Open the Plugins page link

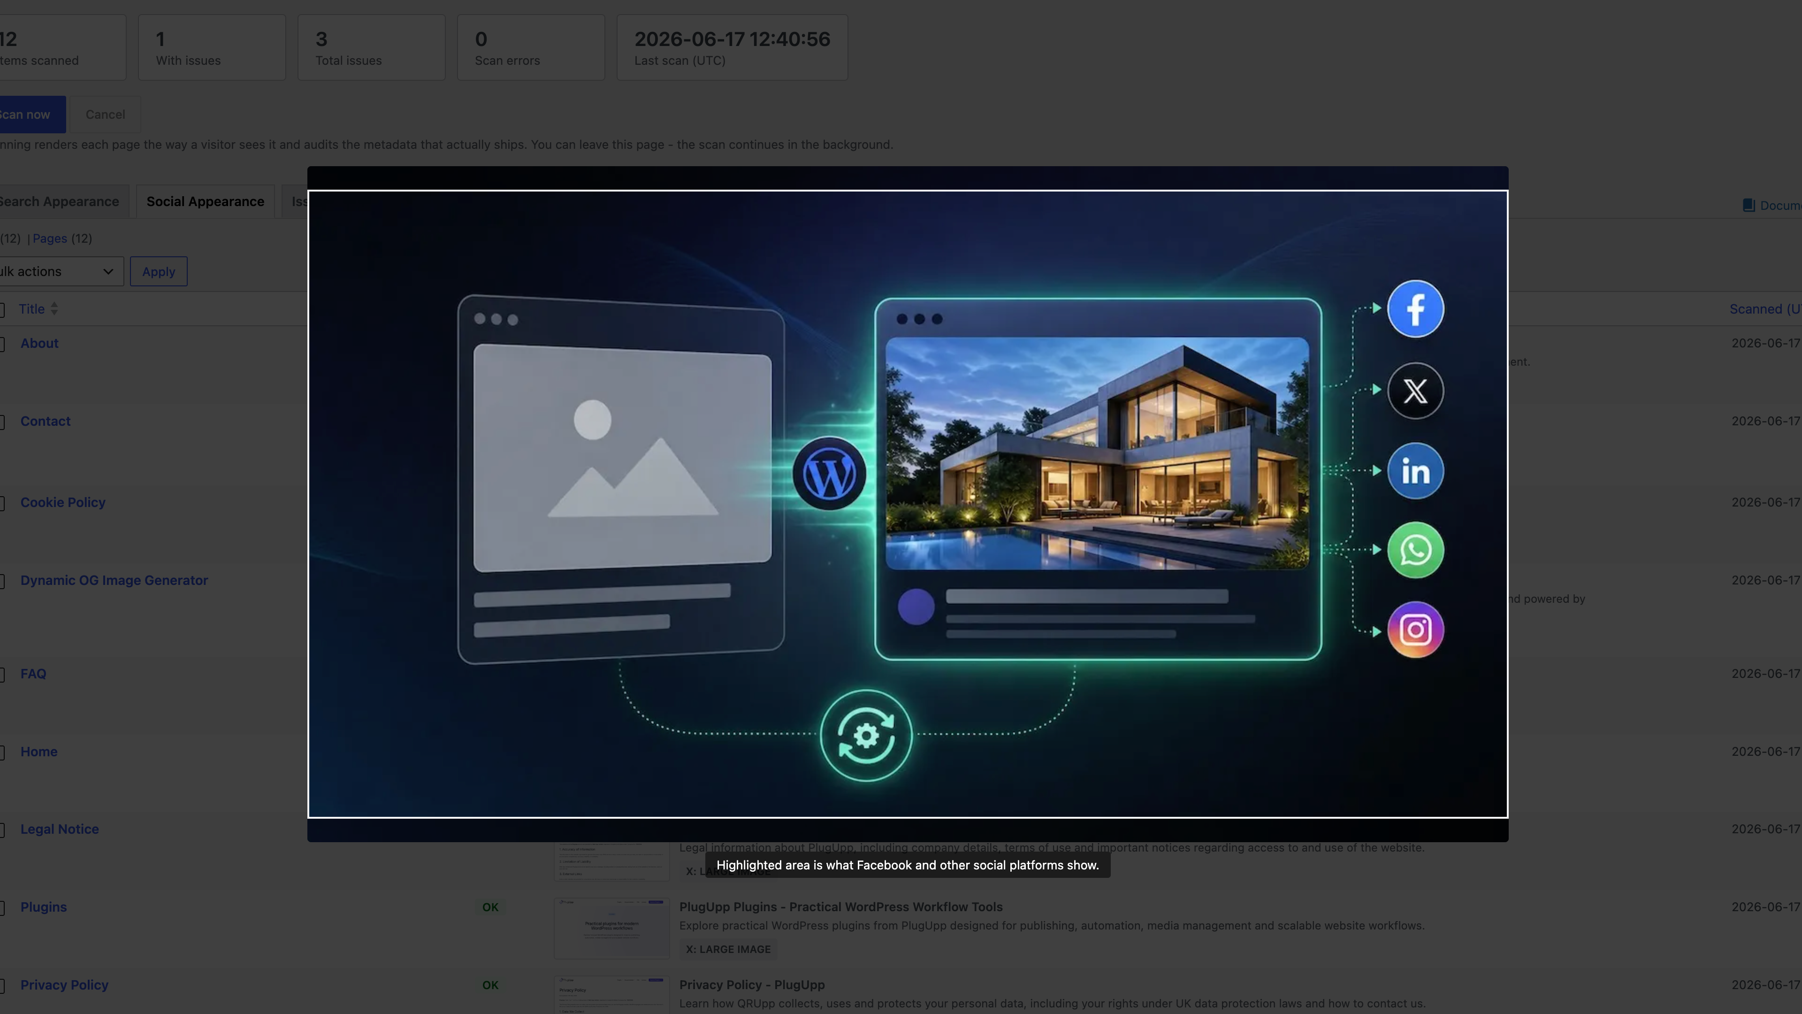43,907
